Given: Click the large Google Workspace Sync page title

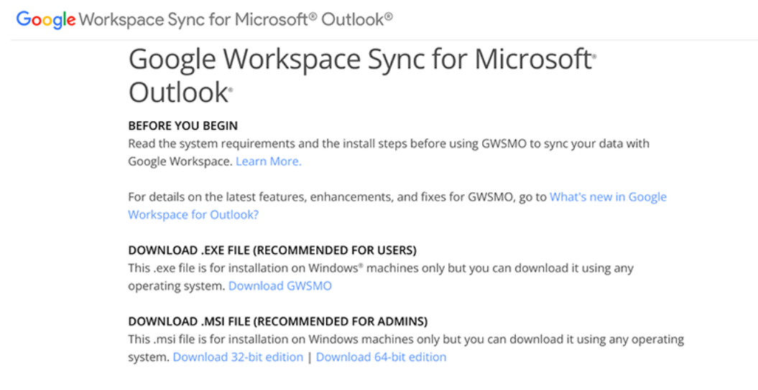Looking at the screenshot, I should pyautogui.click(x=362, y=76).
